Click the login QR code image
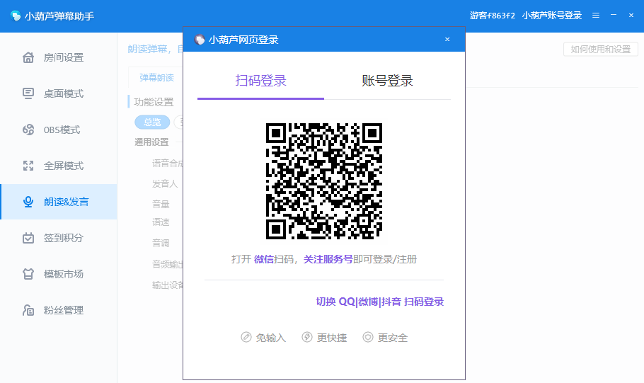This screenshot has height=383, width=644. (x=324, y=181)
